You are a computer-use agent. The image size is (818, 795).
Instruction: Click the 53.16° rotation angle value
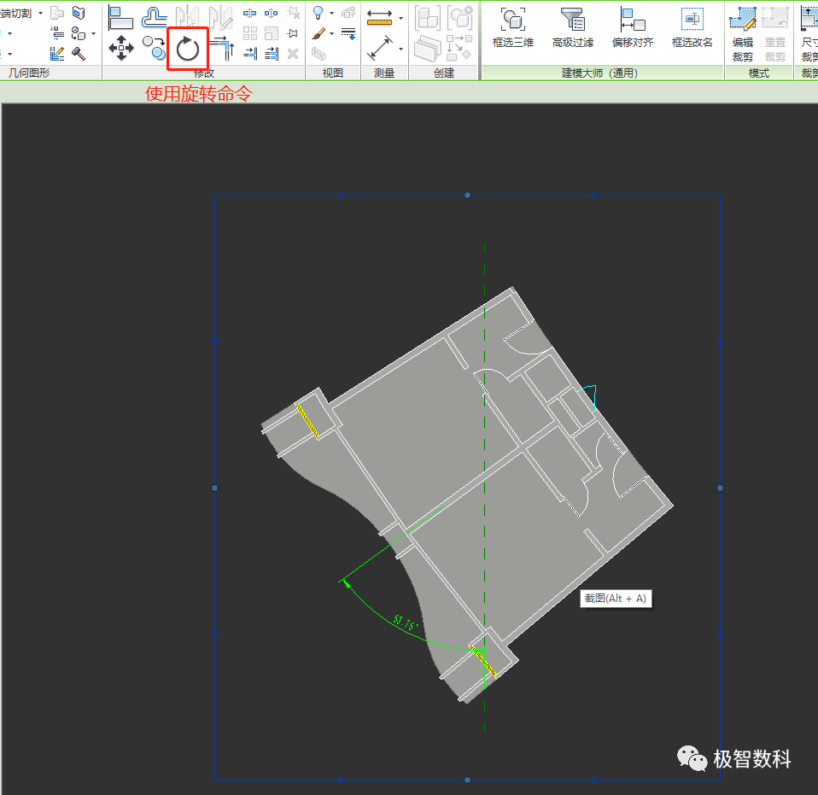(x=406, y=623)
